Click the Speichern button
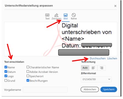Viewport: 123px width, 99px height. click(109, 89)
